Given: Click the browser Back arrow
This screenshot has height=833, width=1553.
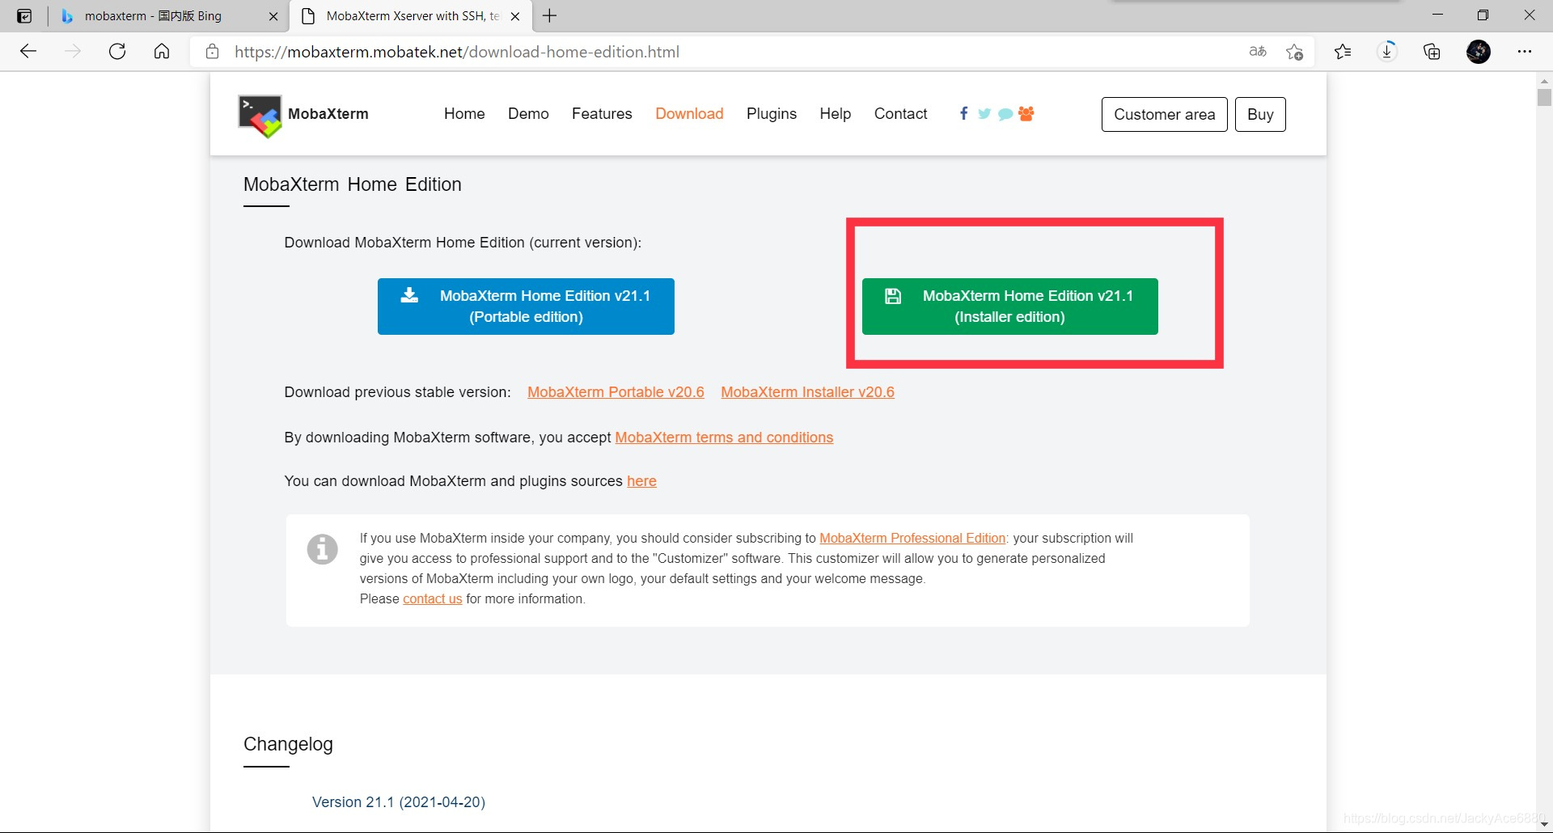Looking at the screenshot, I should pyautogui.click(x=28, y=52).
